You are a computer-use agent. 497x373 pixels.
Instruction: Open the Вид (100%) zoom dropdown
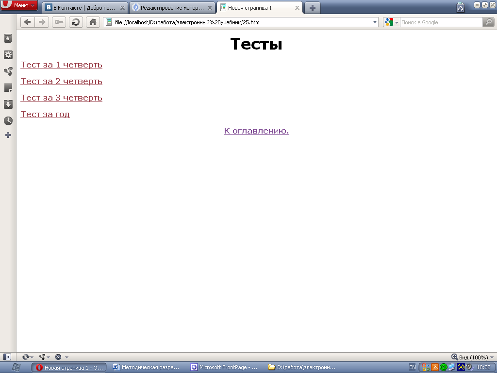[476, 357]
